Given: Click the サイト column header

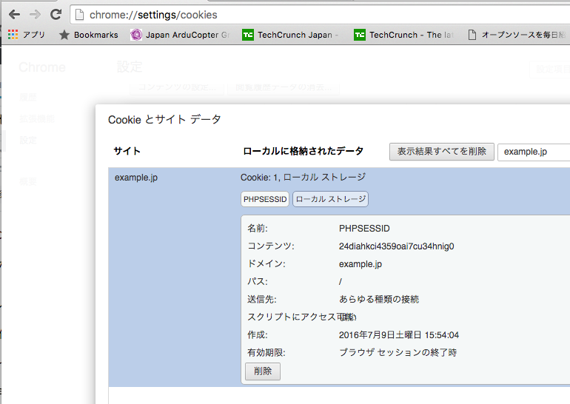Looking at the screenshot, I should 127,151.
